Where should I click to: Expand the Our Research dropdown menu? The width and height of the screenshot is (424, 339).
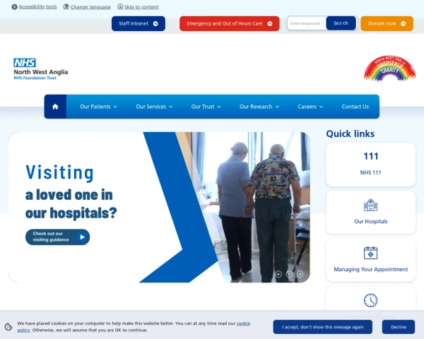[x=259, y=107]
